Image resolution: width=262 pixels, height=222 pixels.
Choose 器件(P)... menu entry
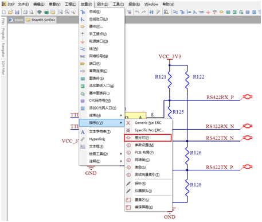click(101, 26)
